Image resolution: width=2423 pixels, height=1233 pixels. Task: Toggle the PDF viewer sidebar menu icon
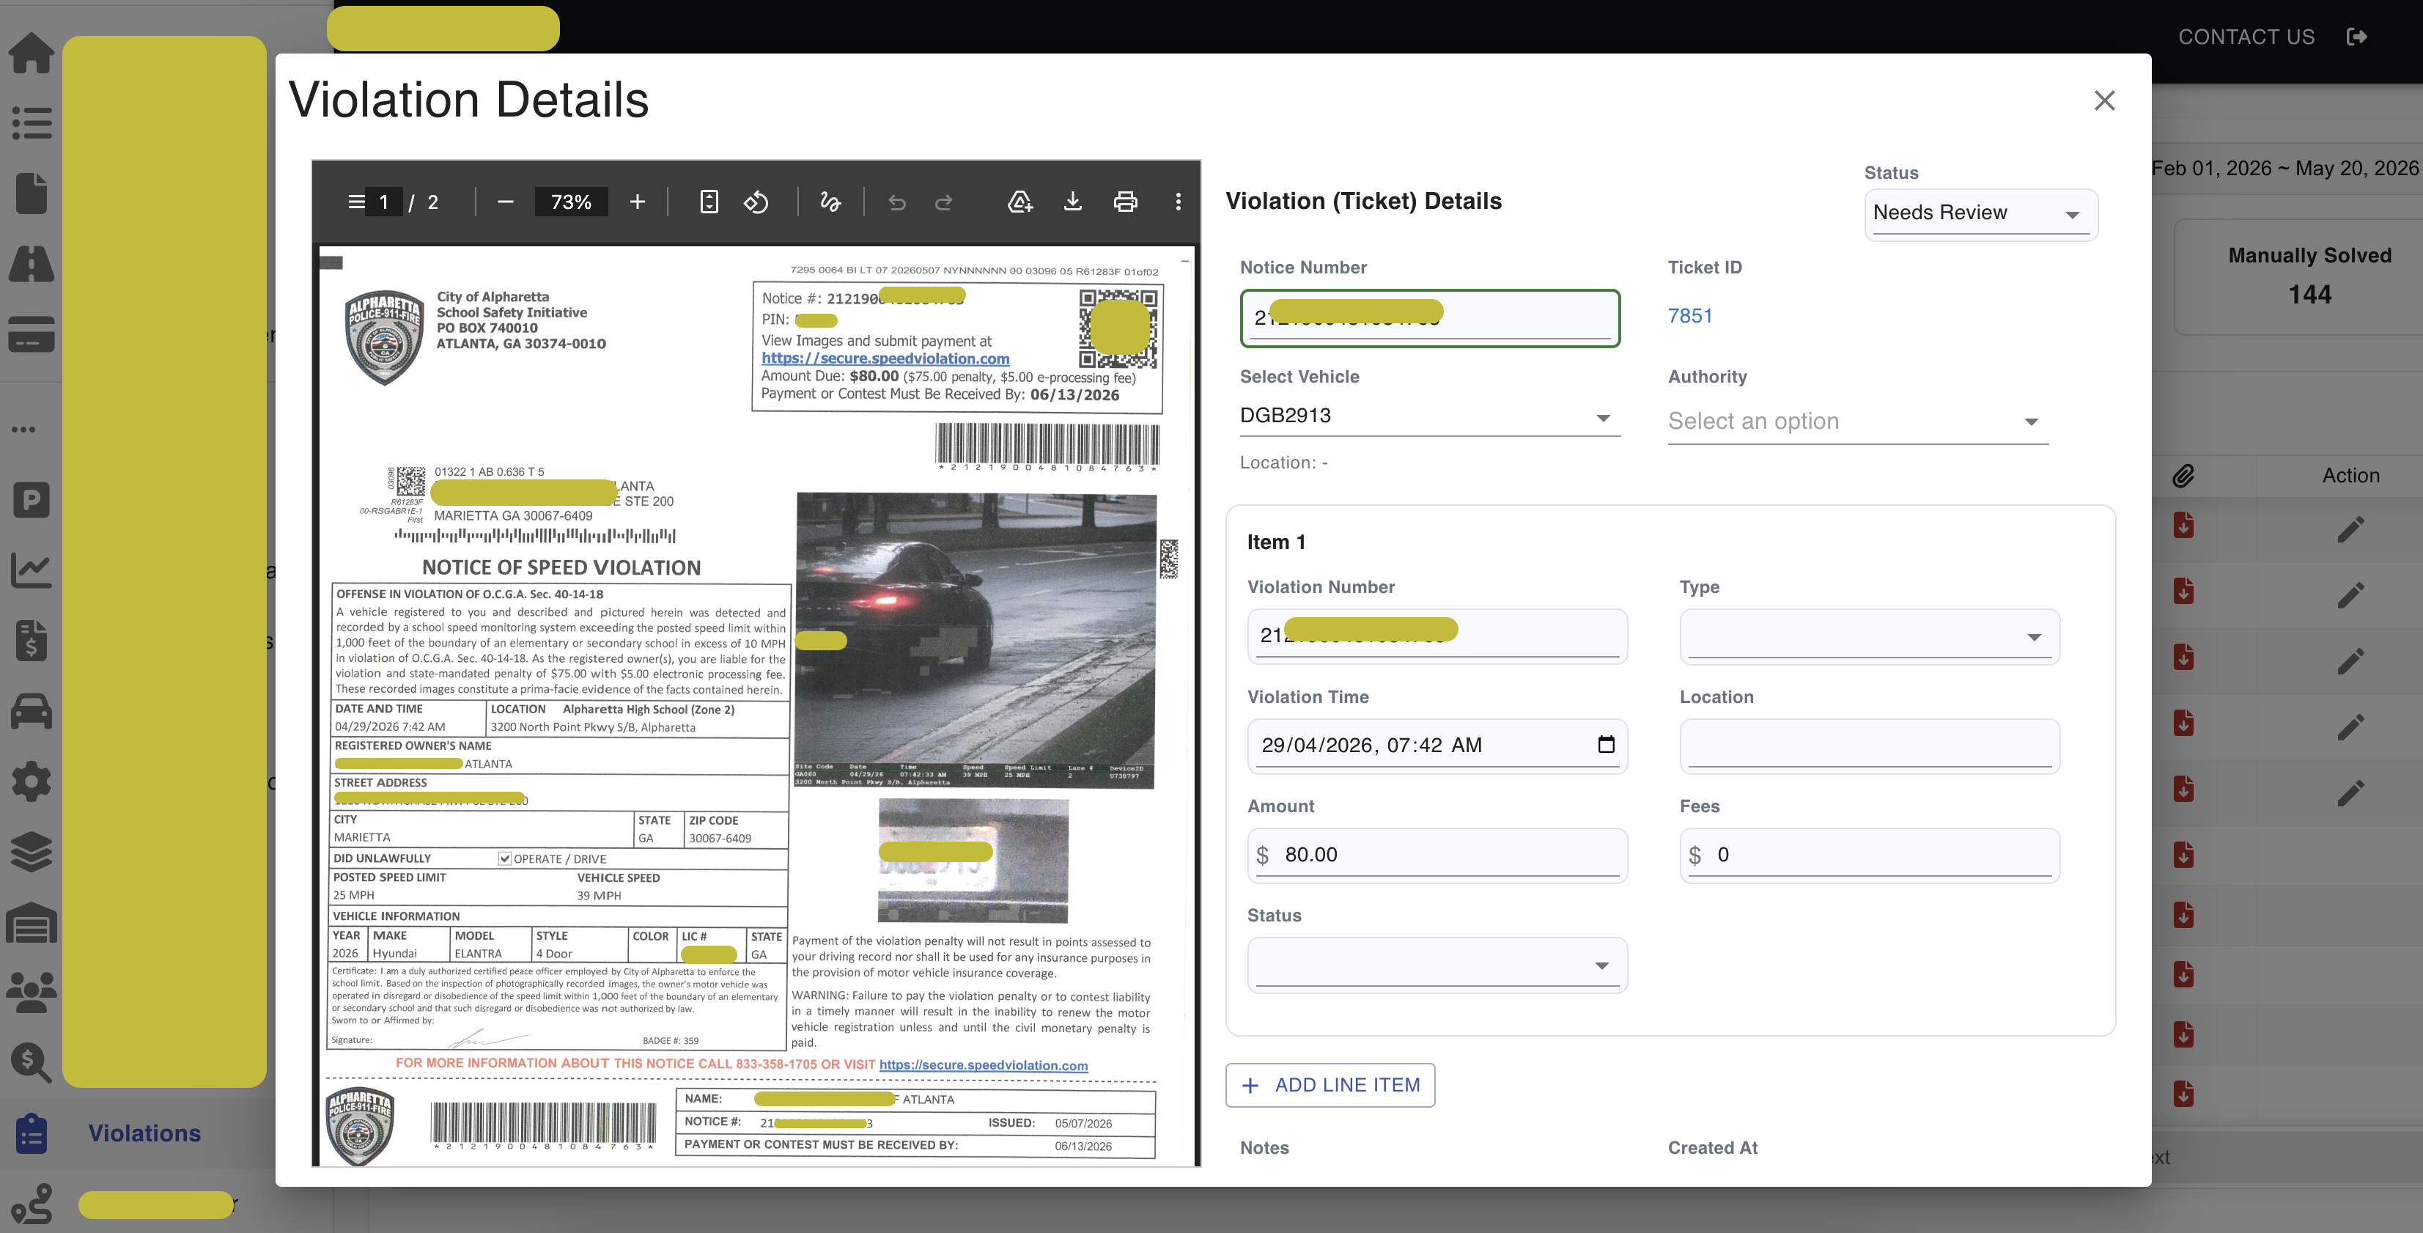(356, 202)
